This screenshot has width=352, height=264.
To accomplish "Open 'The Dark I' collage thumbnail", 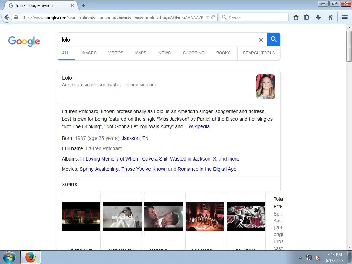I will pyautogui.click(x=246, y=217).
